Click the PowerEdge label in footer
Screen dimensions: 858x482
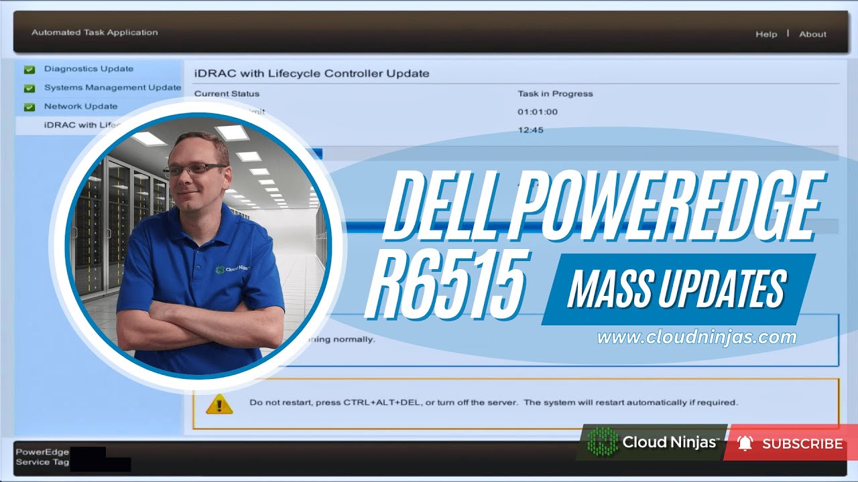[42, 452]
